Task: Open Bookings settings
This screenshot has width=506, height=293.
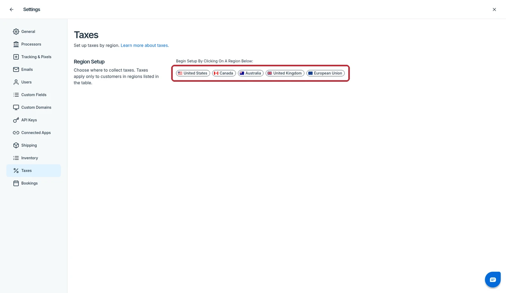Action: [x=34, y=183]
